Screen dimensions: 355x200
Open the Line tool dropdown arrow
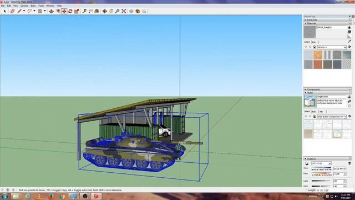coord(24,11)
